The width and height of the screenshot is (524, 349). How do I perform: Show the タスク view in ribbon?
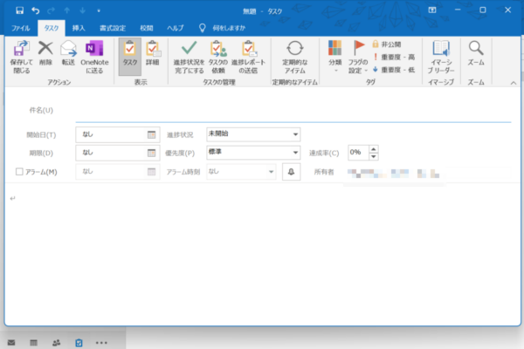pyautogui.click(x=129, y=56)
